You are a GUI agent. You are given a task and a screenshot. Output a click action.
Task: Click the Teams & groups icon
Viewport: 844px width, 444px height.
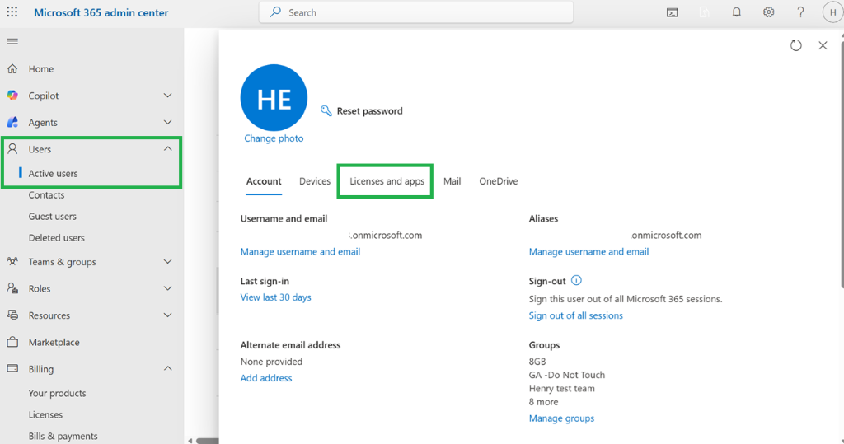point(12,262)
